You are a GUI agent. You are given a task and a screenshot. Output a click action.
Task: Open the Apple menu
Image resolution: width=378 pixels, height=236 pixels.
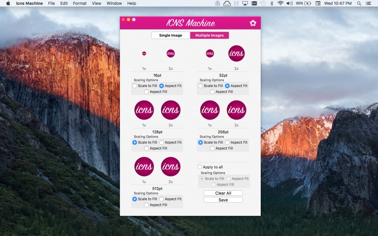pyautogui.click(x=8, y=3)
